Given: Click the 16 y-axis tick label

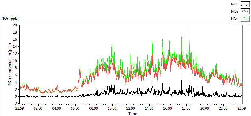Looking at the screenshot, I should click(x=15, y=39).
